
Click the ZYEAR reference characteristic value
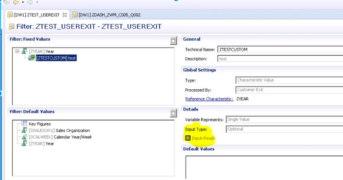click(x=242, y=99)
